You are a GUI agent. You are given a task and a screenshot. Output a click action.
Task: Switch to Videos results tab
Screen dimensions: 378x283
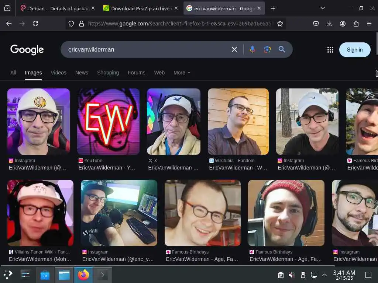(x=59, y=73)
